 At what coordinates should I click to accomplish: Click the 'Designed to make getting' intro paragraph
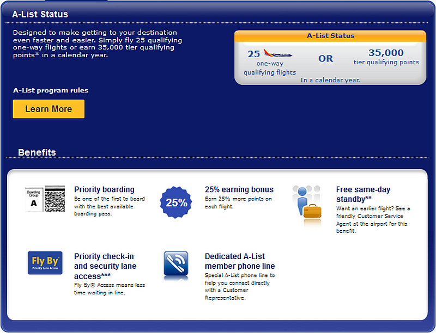pos(98,44)
